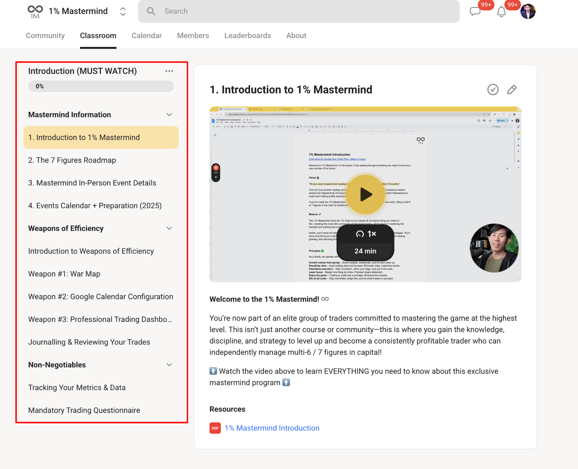Click the 0% course progress bar
The width and height of the screenshot is (578, 469).
pos(101,86)
